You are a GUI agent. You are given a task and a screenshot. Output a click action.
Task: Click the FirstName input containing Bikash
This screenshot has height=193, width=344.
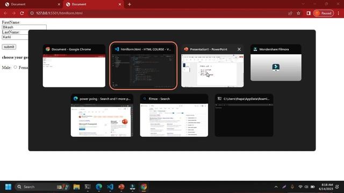click(24, 27)
